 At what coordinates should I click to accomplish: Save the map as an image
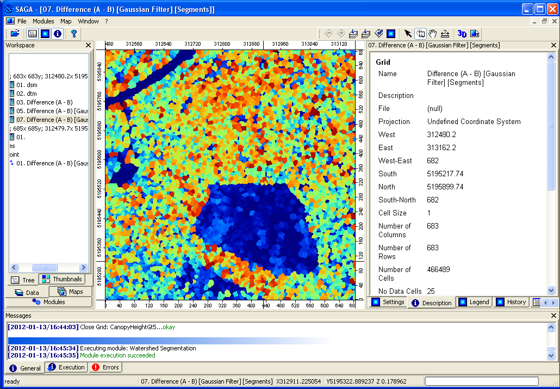474,33
